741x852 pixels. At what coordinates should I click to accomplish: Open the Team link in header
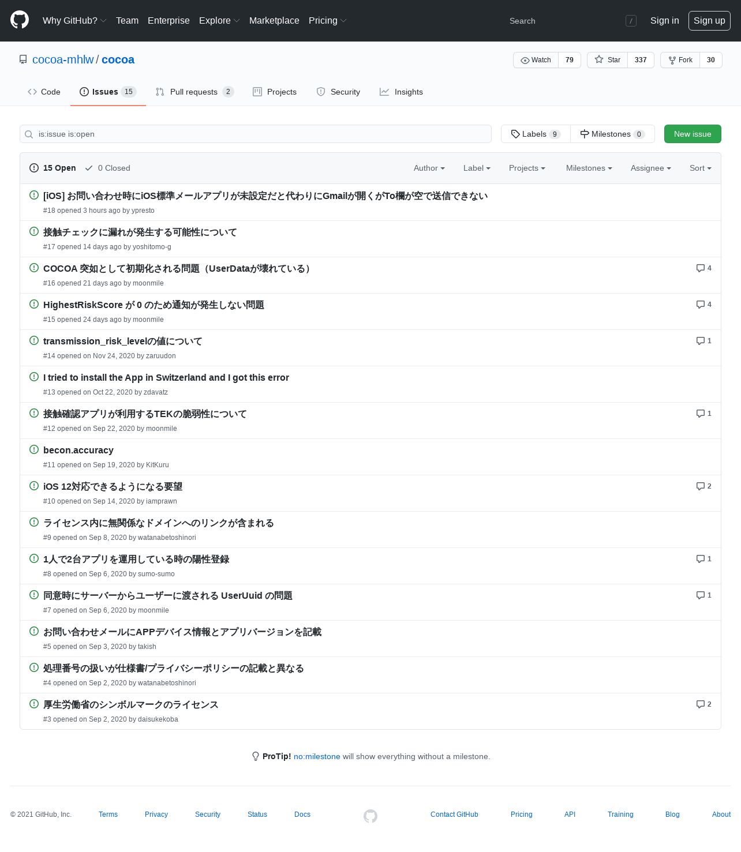click(x=127, y=21)
